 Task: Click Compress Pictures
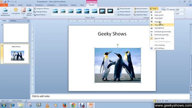[41, 9]
